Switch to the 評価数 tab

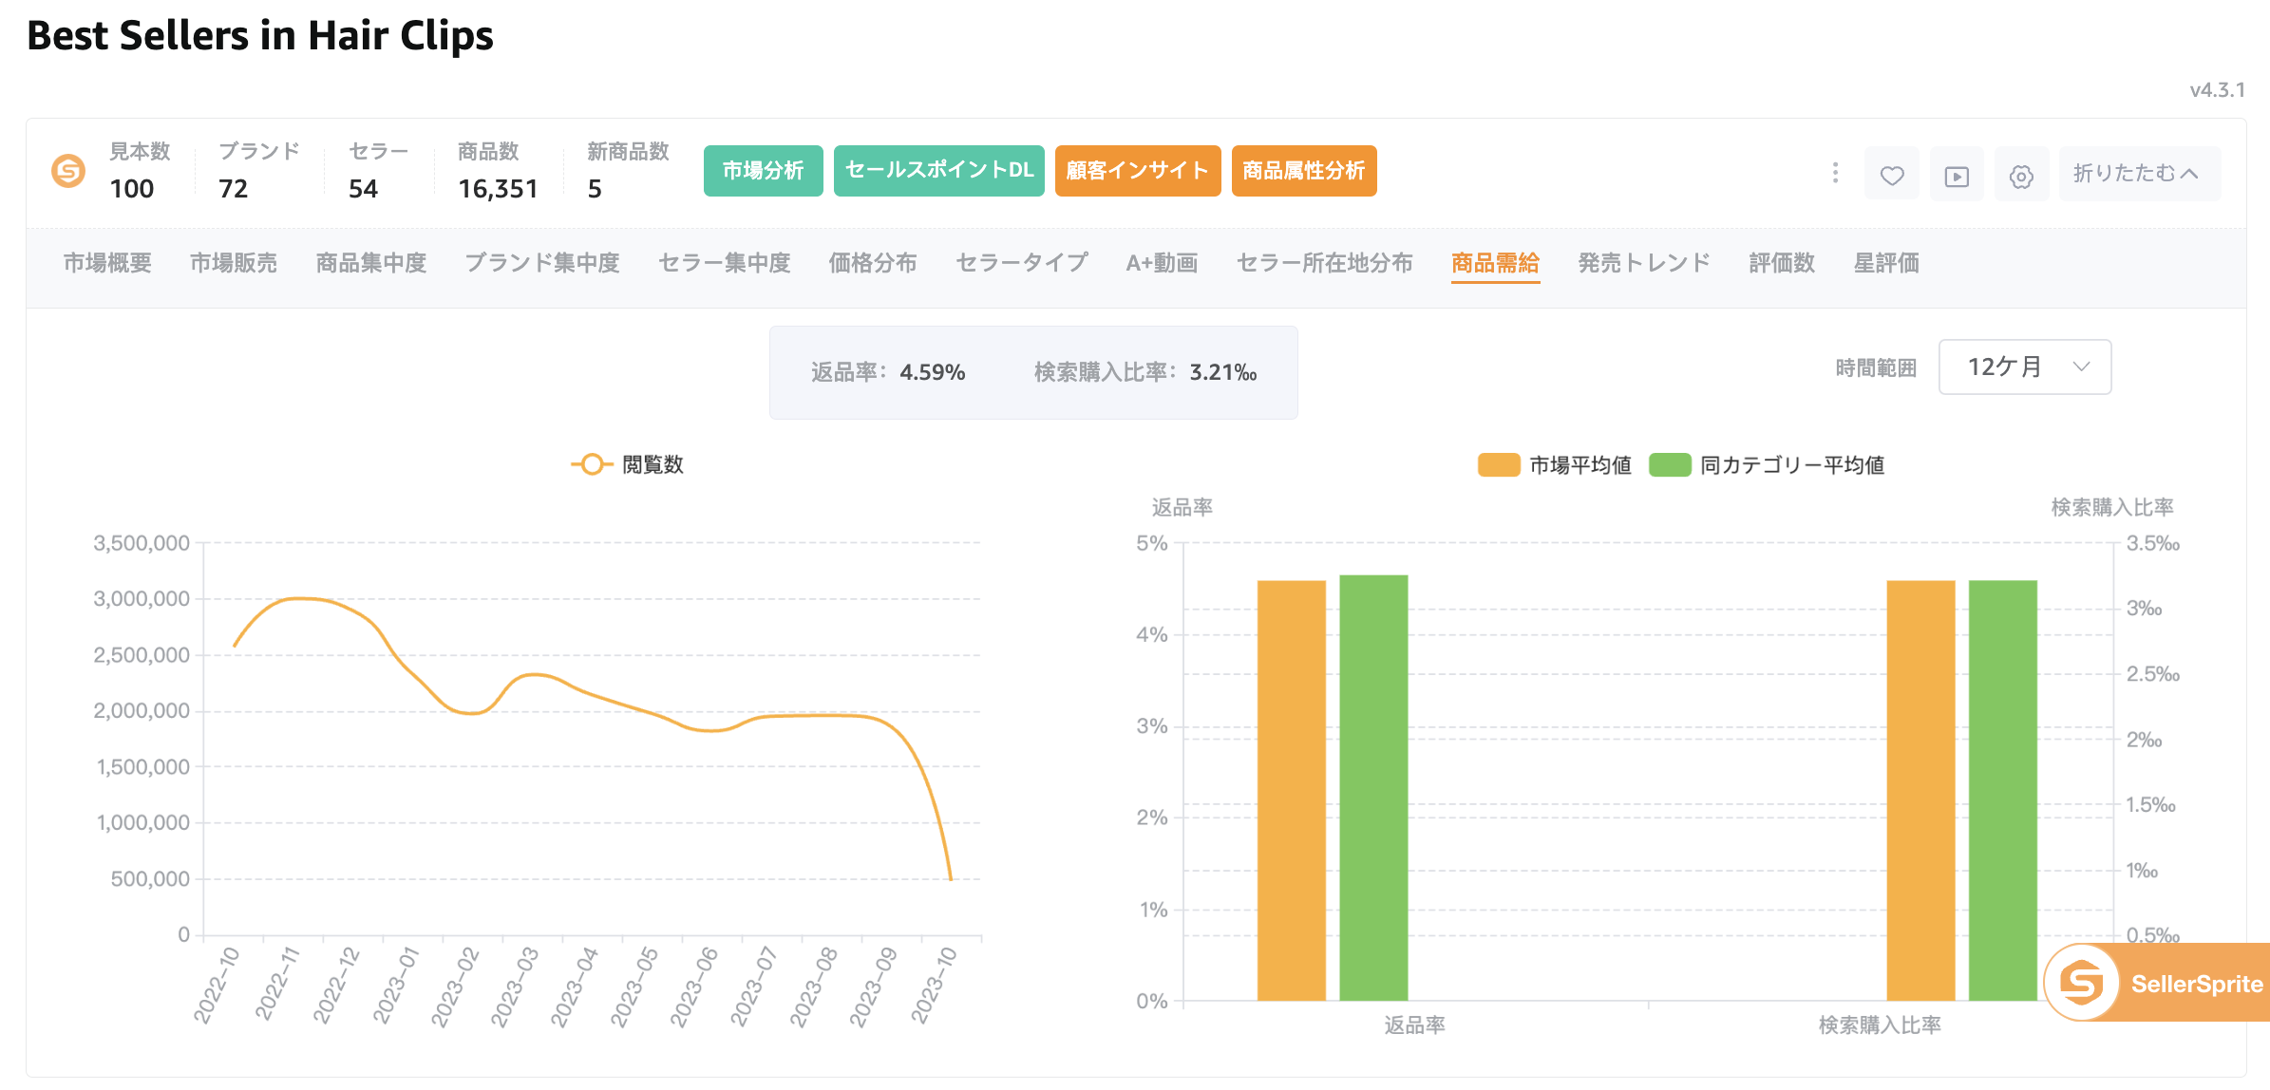1782,263
